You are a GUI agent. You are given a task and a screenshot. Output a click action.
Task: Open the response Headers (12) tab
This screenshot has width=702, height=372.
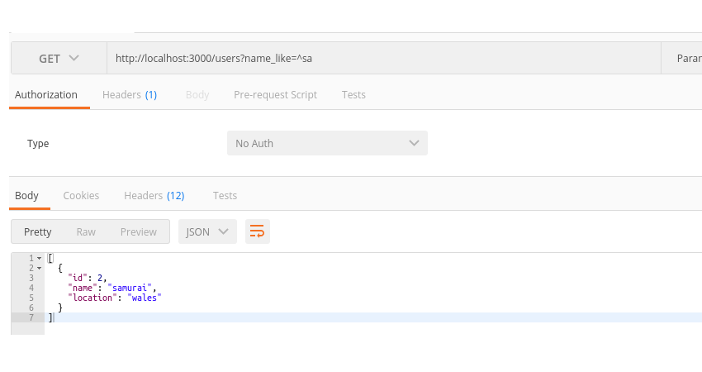(x=154, y=196)
